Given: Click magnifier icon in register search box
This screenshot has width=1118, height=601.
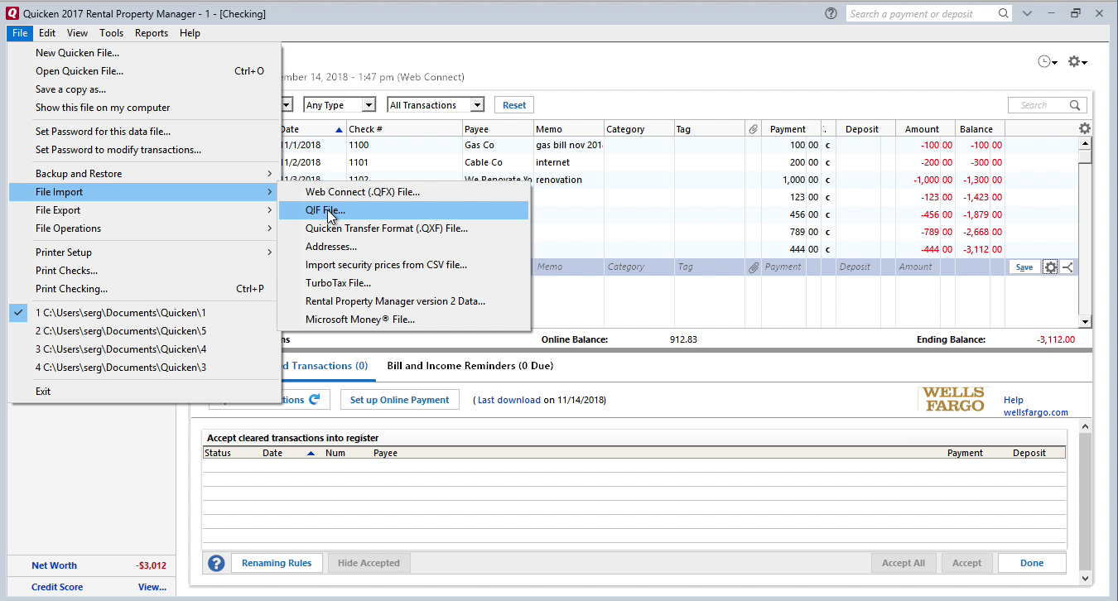Looking at the screenshot, I should click(x=1075, y=105).
